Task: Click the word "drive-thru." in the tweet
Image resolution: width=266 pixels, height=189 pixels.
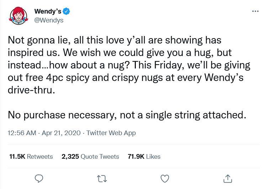Action: pyautogui.click(x=32, y=90)
